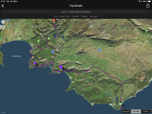Switch map to Satellite view
This screenshot has width=152, height=114.
tap(136, 111)
